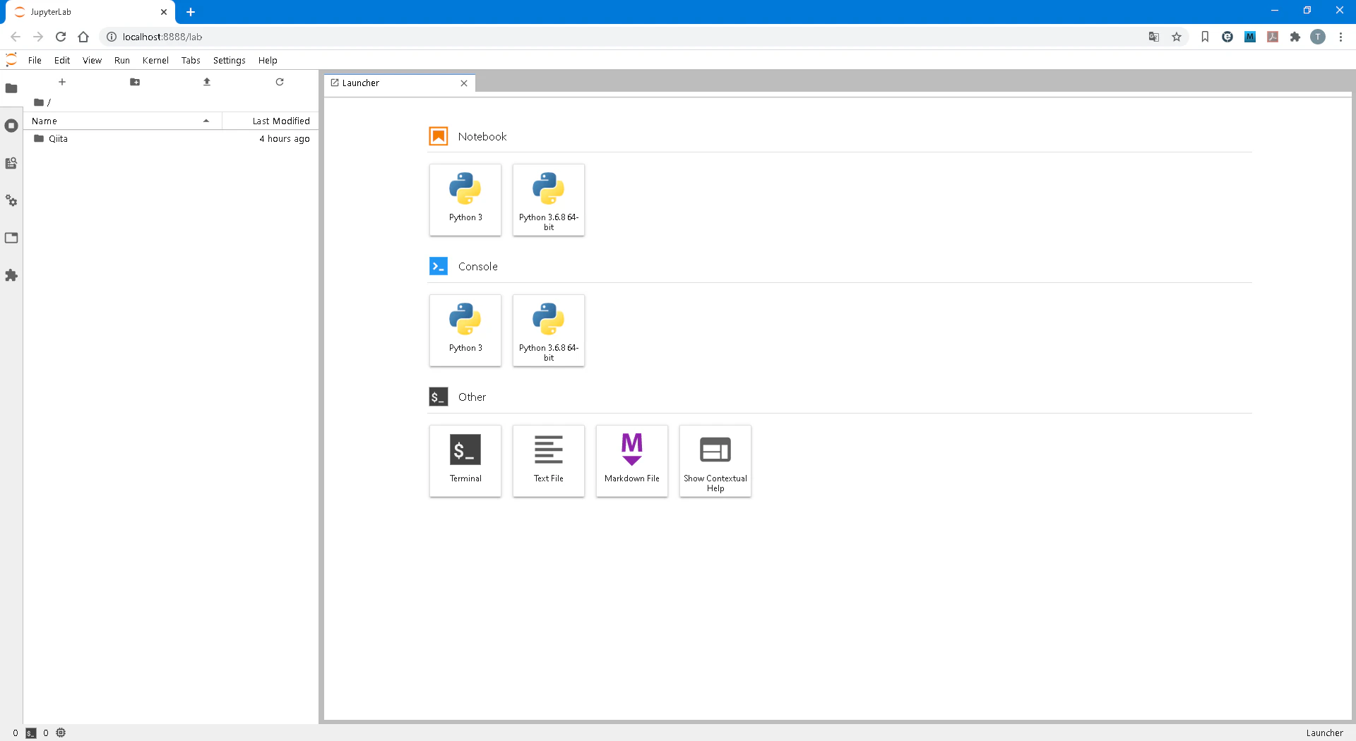Refresh the file list
Screen dimensions: 1356x741
[x=280, y=82]
